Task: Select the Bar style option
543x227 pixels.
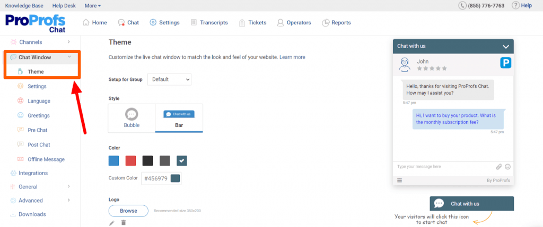Action: coord(179,118)
